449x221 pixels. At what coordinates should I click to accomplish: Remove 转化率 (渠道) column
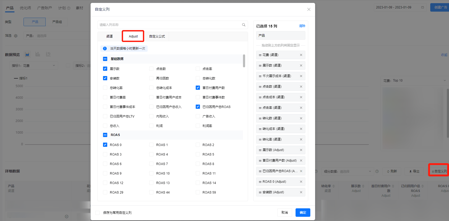[301, 139]
